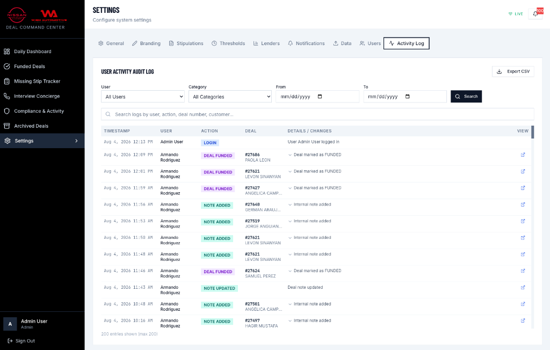
Task: Click the Nissan logo
Action: coord(17,15)
